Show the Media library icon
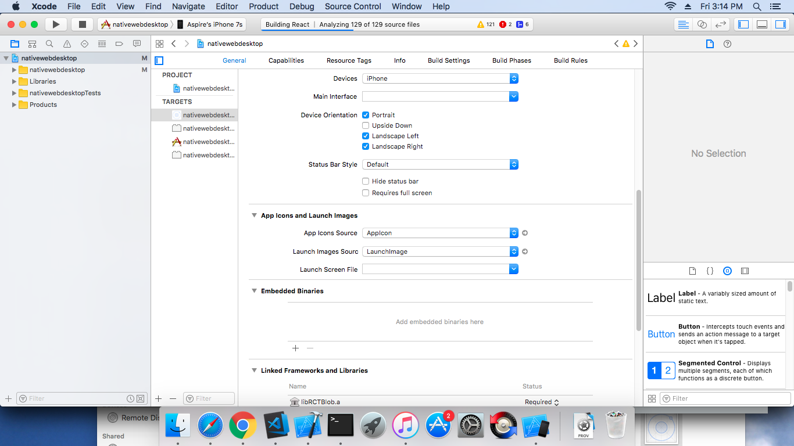The image size is (794, 446). pos(745,271)
